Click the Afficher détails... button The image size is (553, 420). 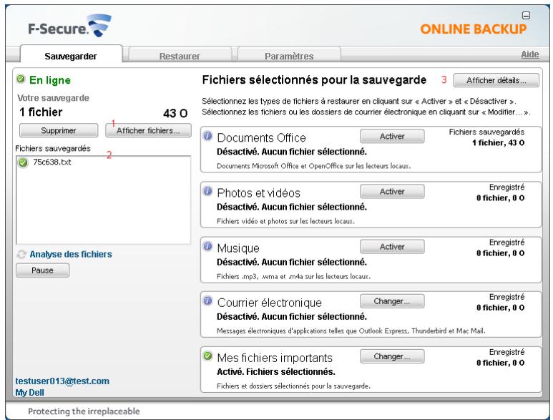tap(496, 80)
